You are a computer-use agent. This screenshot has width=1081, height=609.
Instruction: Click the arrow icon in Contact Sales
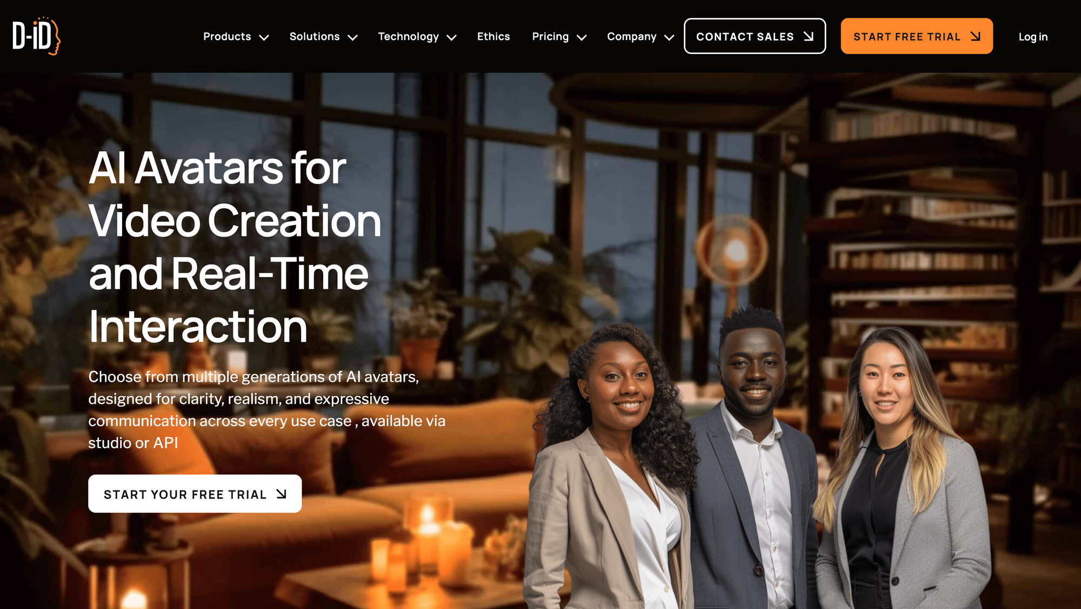click(x=809, y=36)
